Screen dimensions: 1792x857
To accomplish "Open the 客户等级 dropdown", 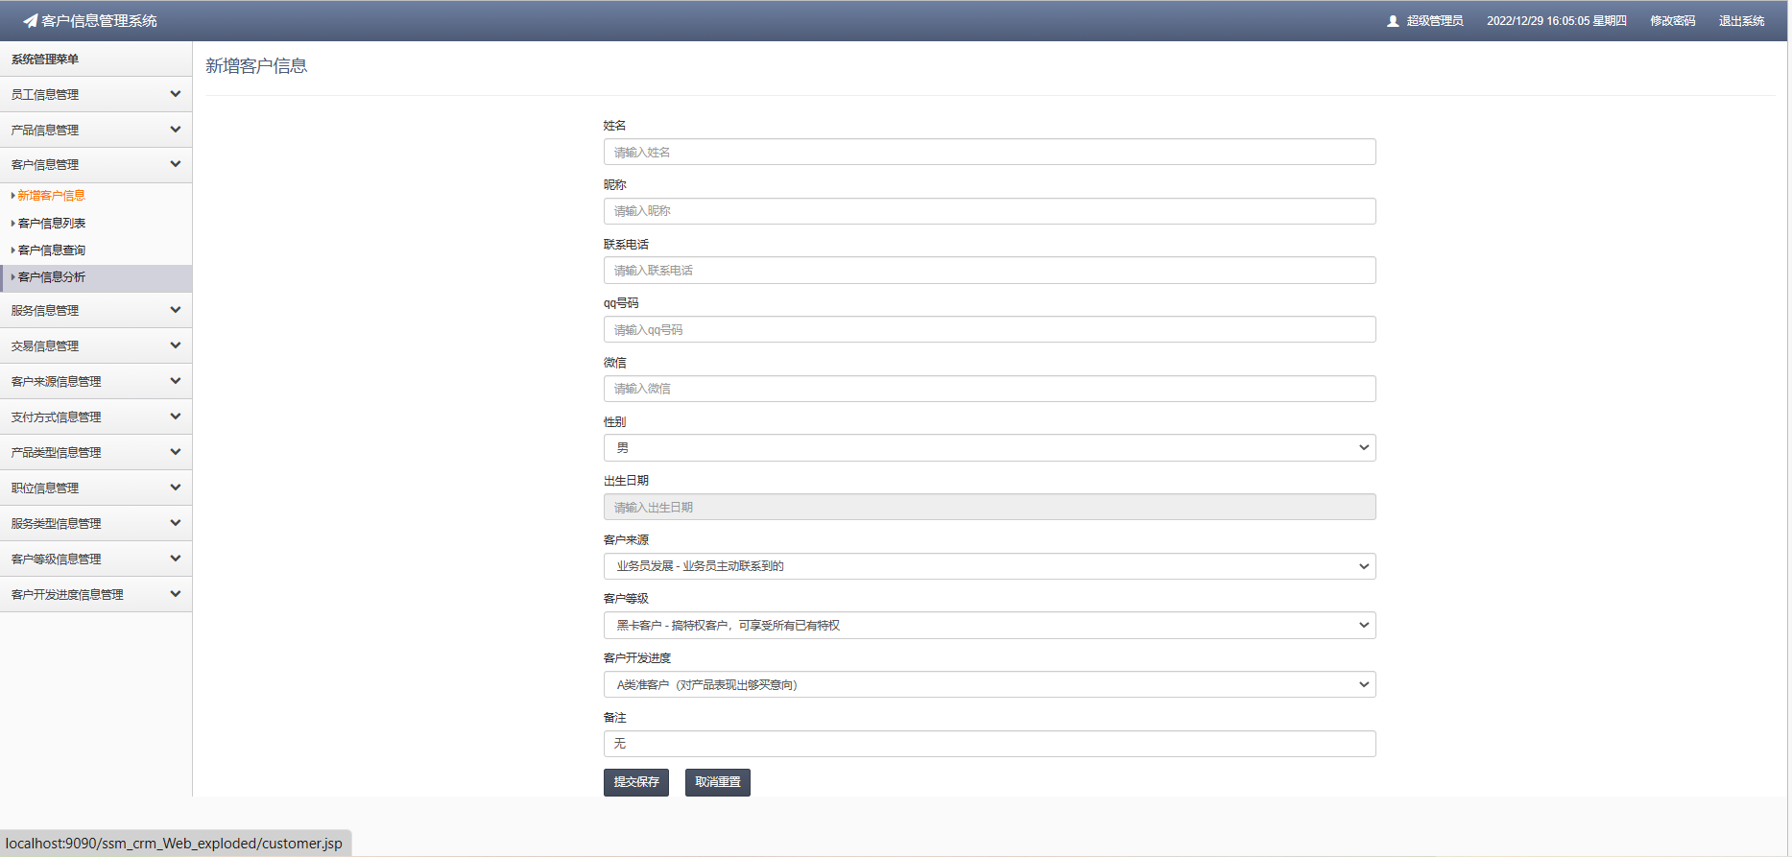I will 990,626.
